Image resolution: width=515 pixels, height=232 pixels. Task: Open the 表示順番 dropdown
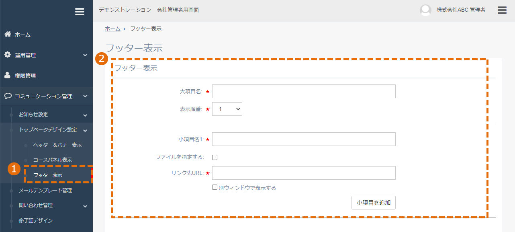[x=227, y=109]
